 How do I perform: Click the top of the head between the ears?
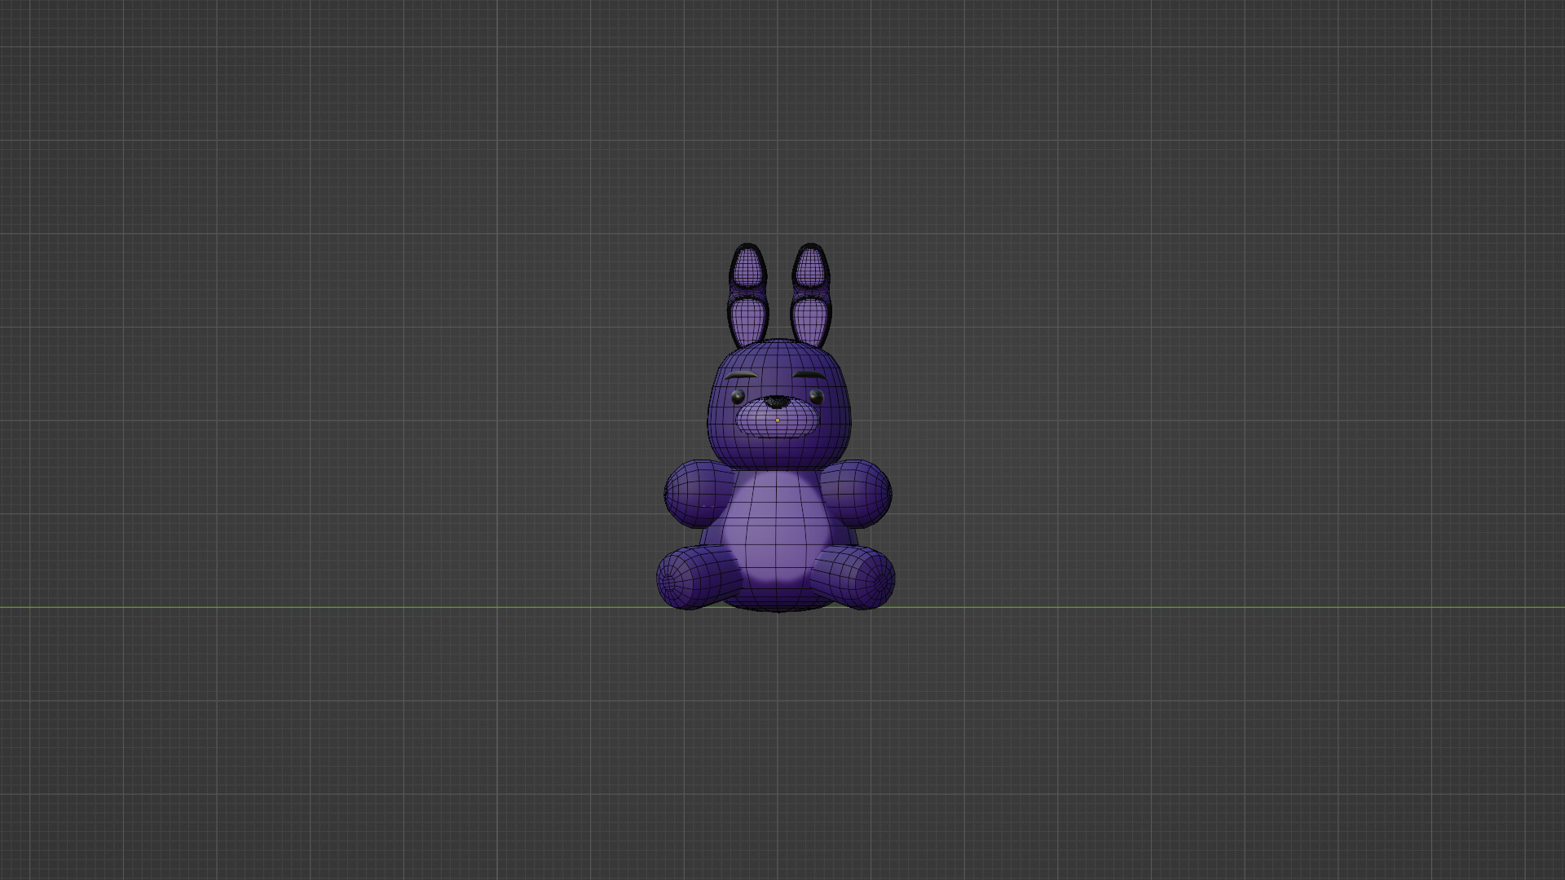(x=779, y=349)
